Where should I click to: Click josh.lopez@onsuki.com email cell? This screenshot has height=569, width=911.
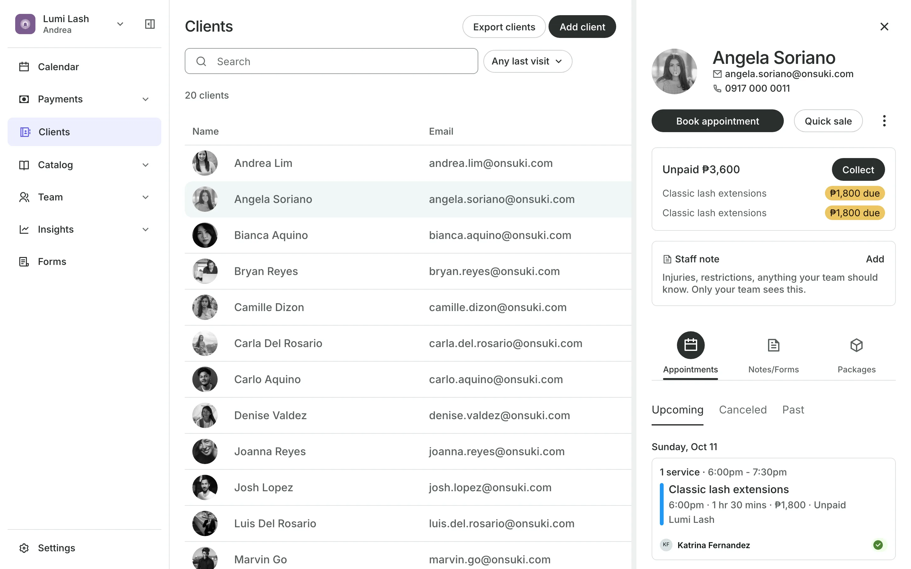[490, 488]
